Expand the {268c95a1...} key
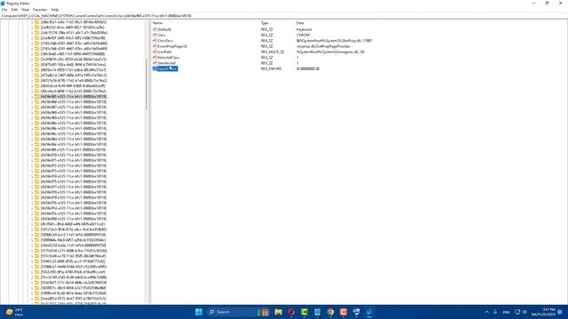Image resolution: width=568 pixels, height=319 pixels. (x=32, y=22)
